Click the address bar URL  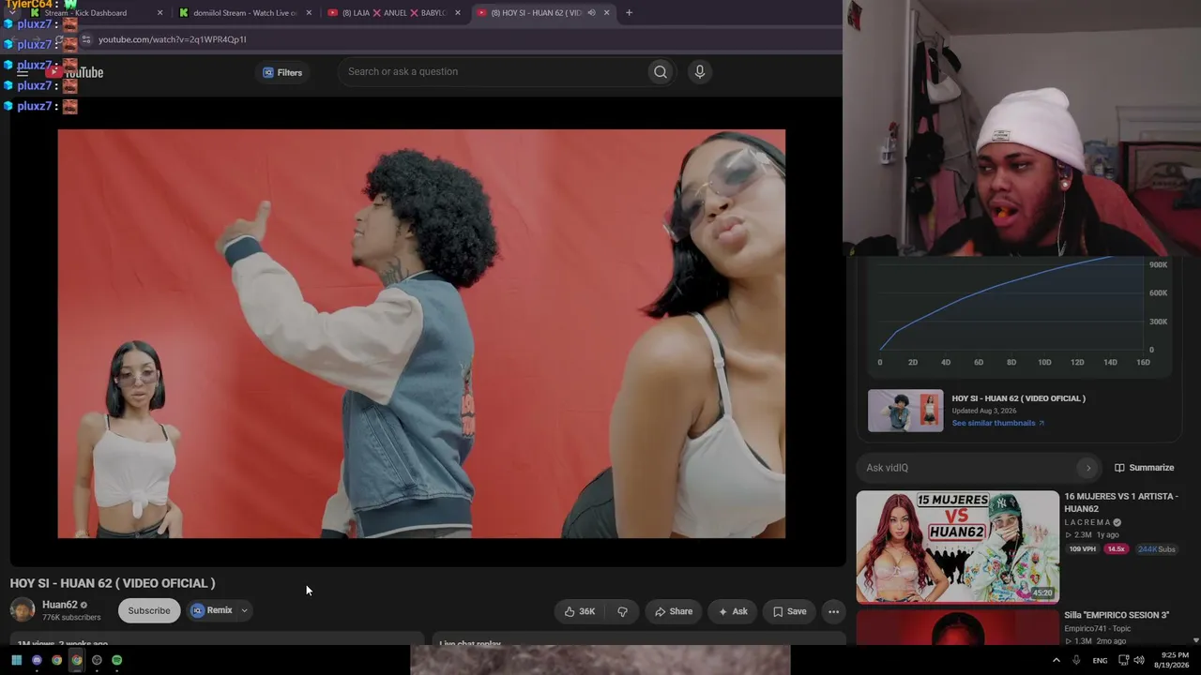(x=173, y=39)
